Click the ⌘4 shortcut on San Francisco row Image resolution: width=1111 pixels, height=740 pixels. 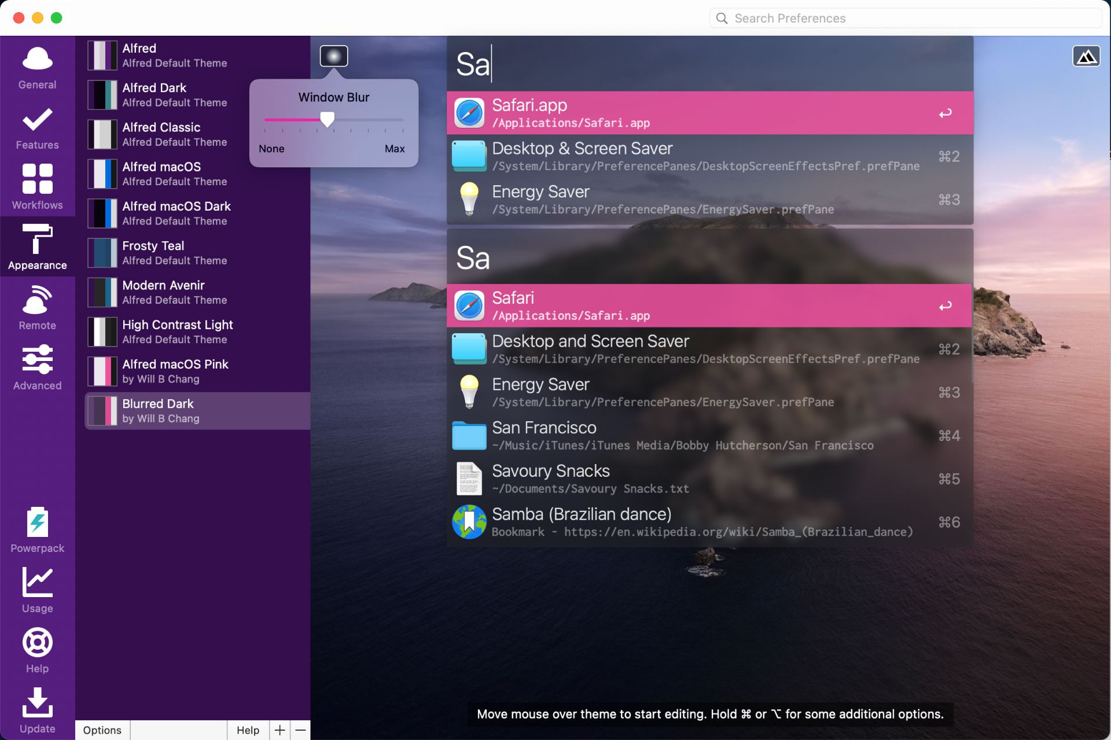(x=949, y=436)
